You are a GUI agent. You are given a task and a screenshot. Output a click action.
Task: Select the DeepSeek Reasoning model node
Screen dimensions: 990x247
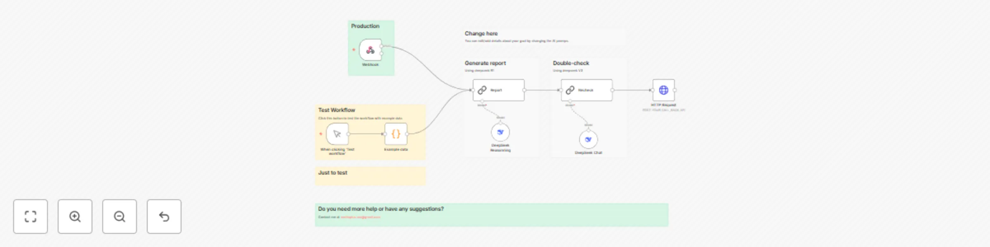tap(500, 132)
